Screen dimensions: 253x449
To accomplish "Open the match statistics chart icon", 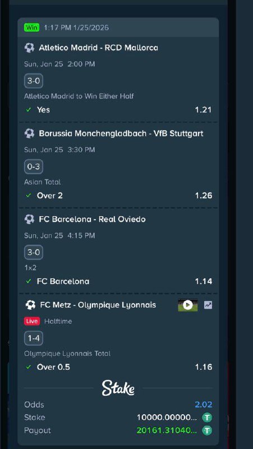I will (208, 305).
